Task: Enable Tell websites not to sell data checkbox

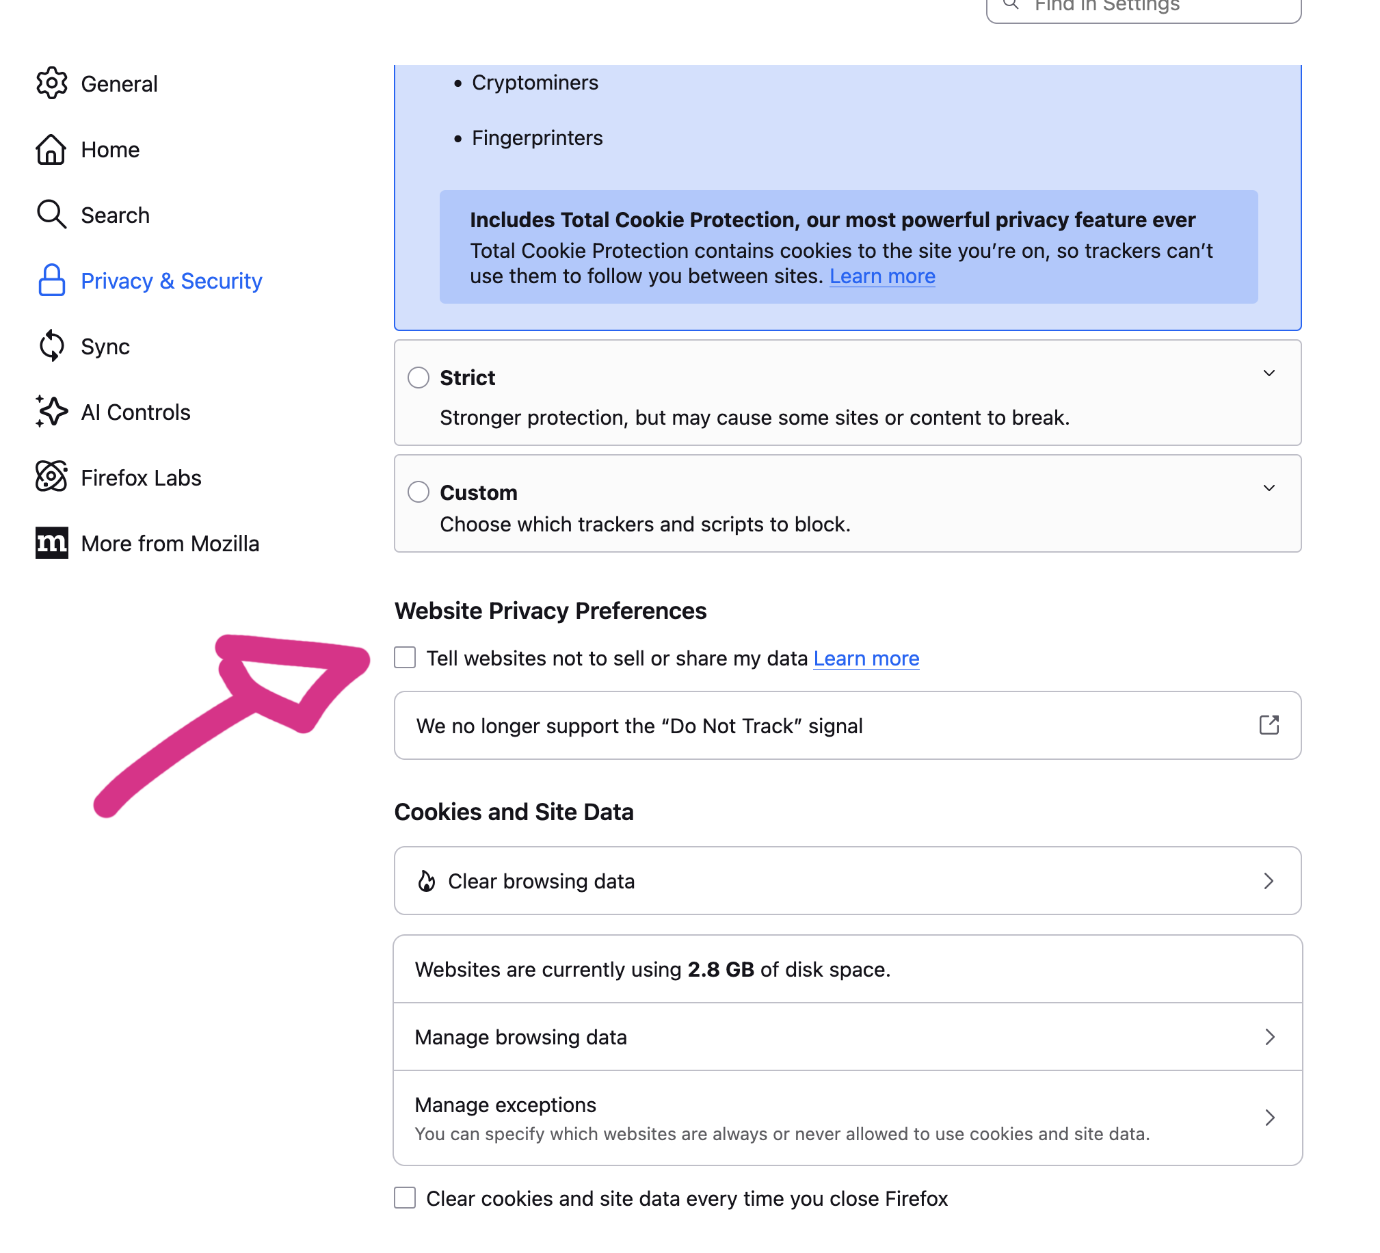Action: [x=406, y=657]
